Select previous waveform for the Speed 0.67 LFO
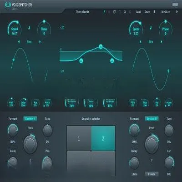The height and width of the screenshot is (182, 182). pos(19,42)
